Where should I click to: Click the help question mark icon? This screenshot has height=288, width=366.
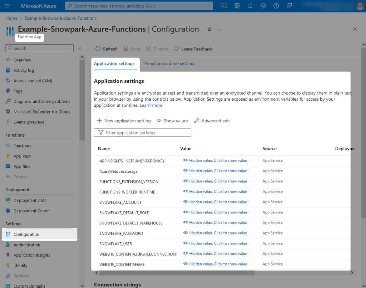coord(276,6)
